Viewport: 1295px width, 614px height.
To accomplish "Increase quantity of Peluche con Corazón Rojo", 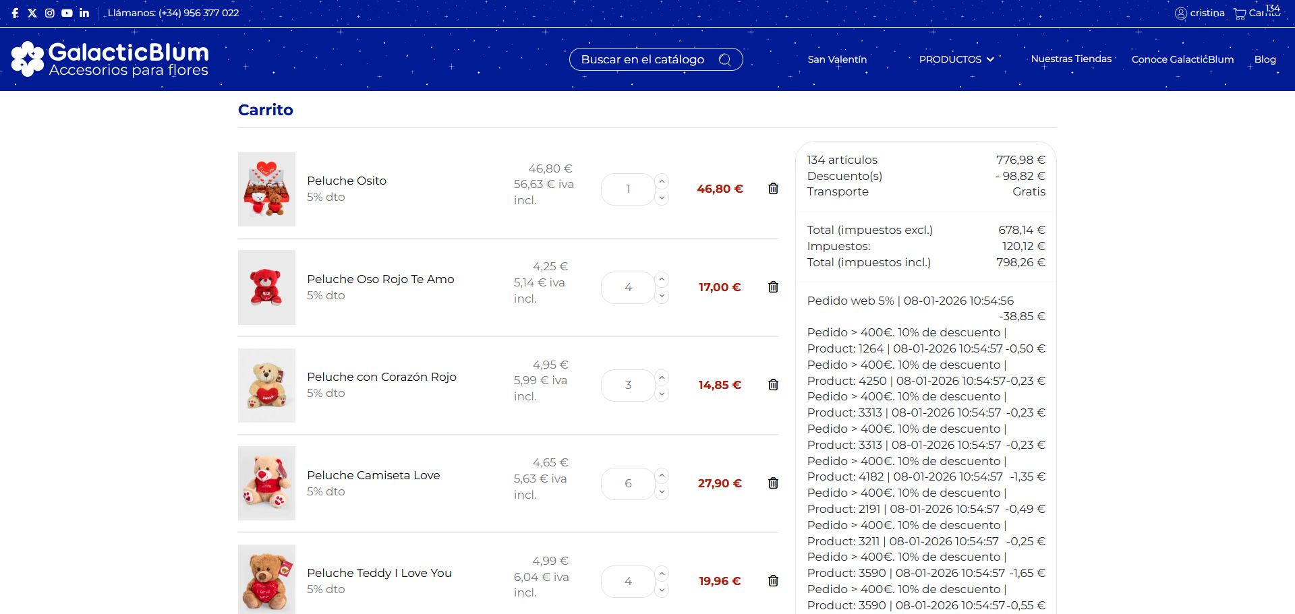I will (x=662, y=377).
